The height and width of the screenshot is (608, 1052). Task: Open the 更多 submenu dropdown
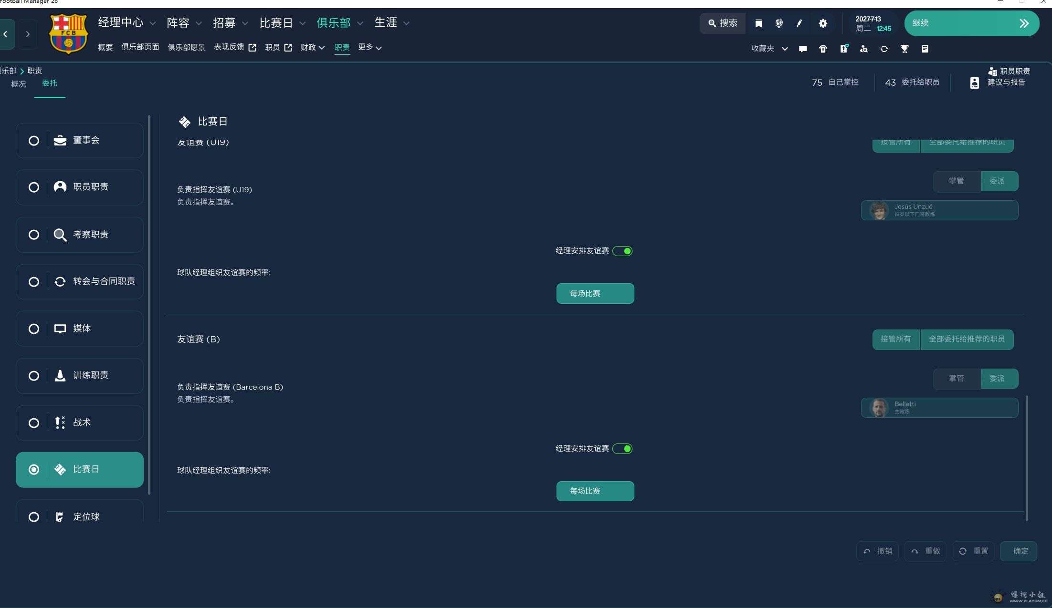pyautogui.click(x=370, y=47)
